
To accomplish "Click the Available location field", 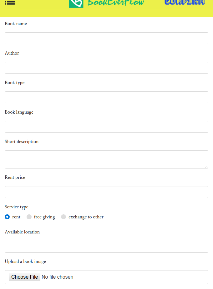I will pyautogui.click(x=106, y=247).
